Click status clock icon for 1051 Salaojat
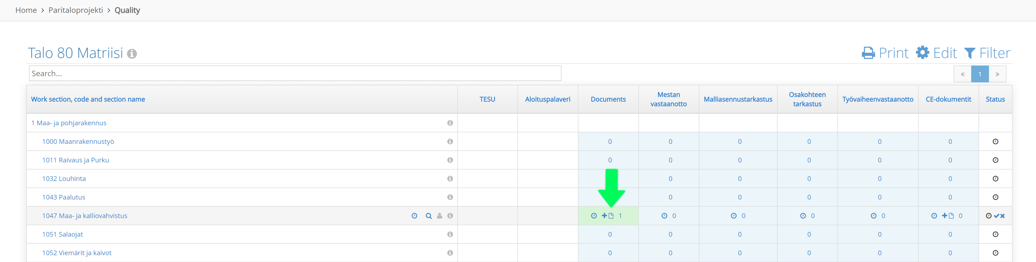1036x262 pixels. 995,234
